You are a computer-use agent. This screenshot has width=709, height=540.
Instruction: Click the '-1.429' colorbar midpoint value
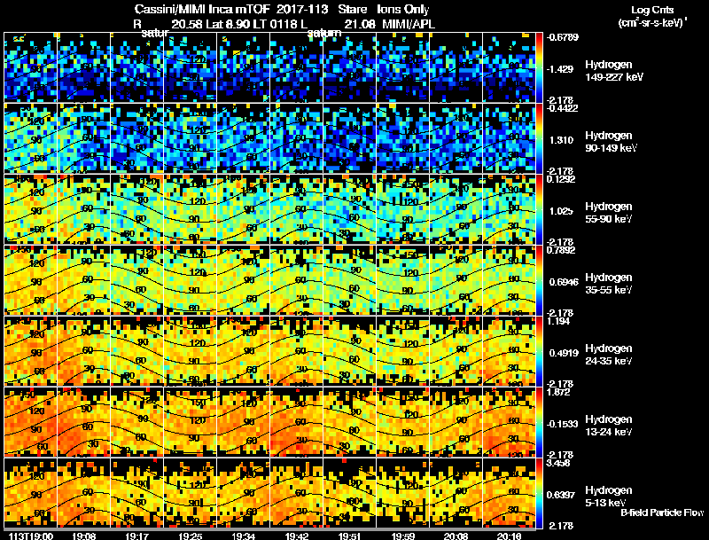click(560, 69)
